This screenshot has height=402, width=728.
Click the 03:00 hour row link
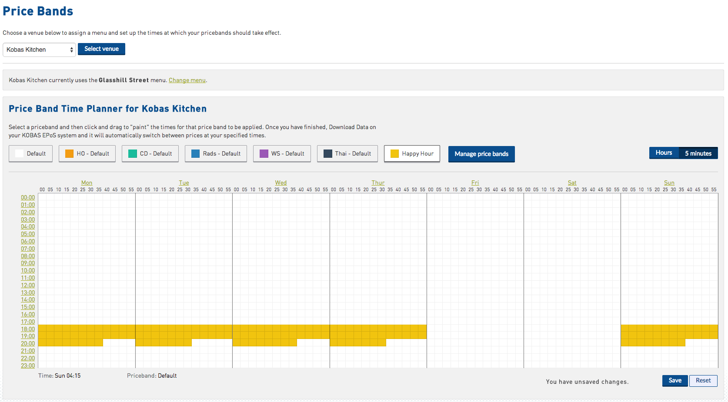coord(28,219)
